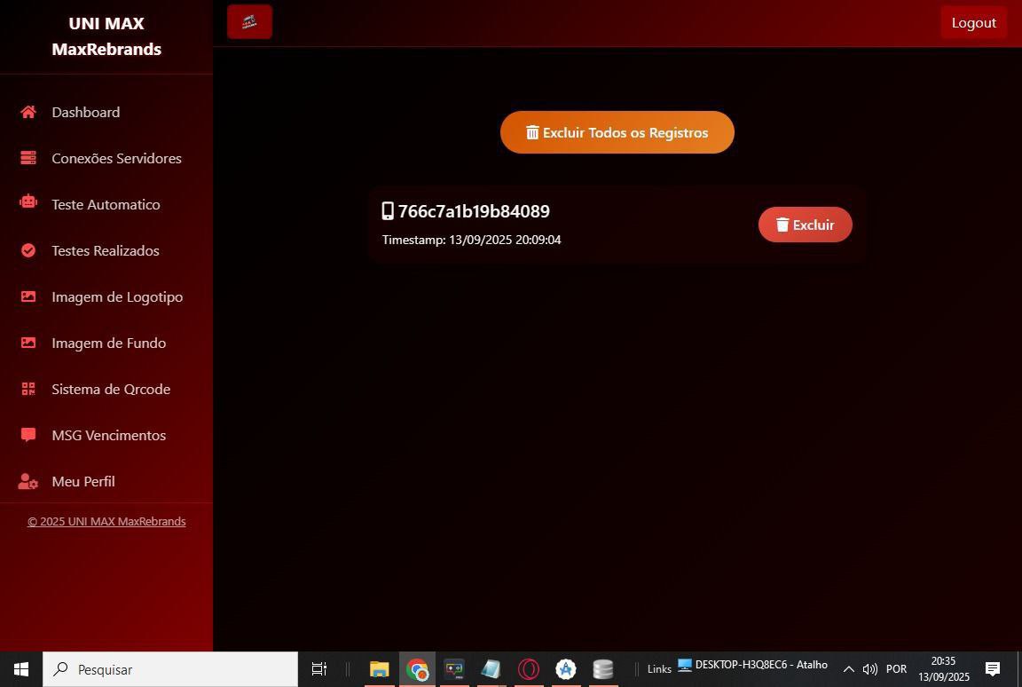Click the user gear icon for Meu Perfil

point(28,481)
